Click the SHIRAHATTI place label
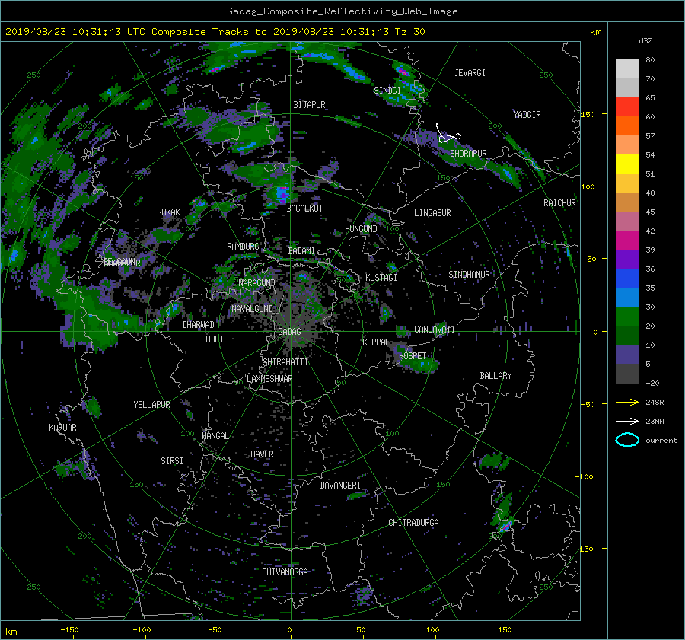 click(x=285, y=362)
